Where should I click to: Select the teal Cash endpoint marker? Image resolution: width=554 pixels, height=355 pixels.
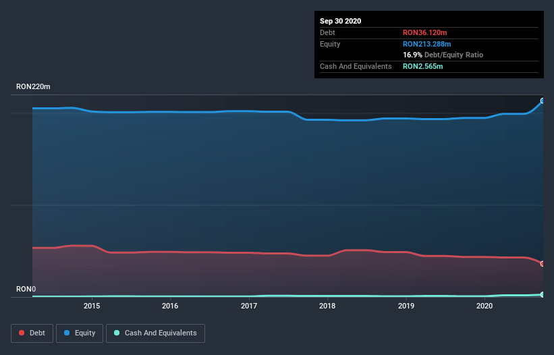point(543,294)
